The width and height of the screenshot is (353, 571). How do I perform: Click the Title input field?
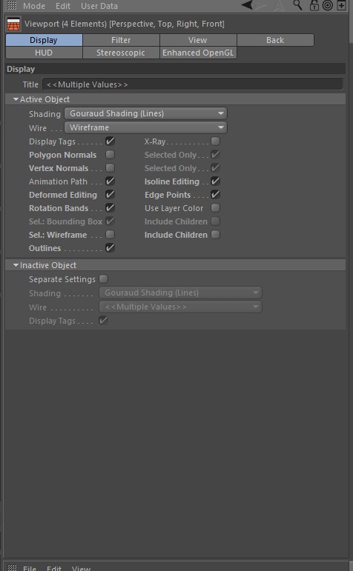193,84
